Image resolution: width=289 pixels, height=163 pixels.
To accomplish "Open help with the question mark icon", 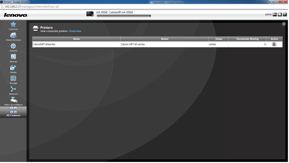I will coord(284,14).
